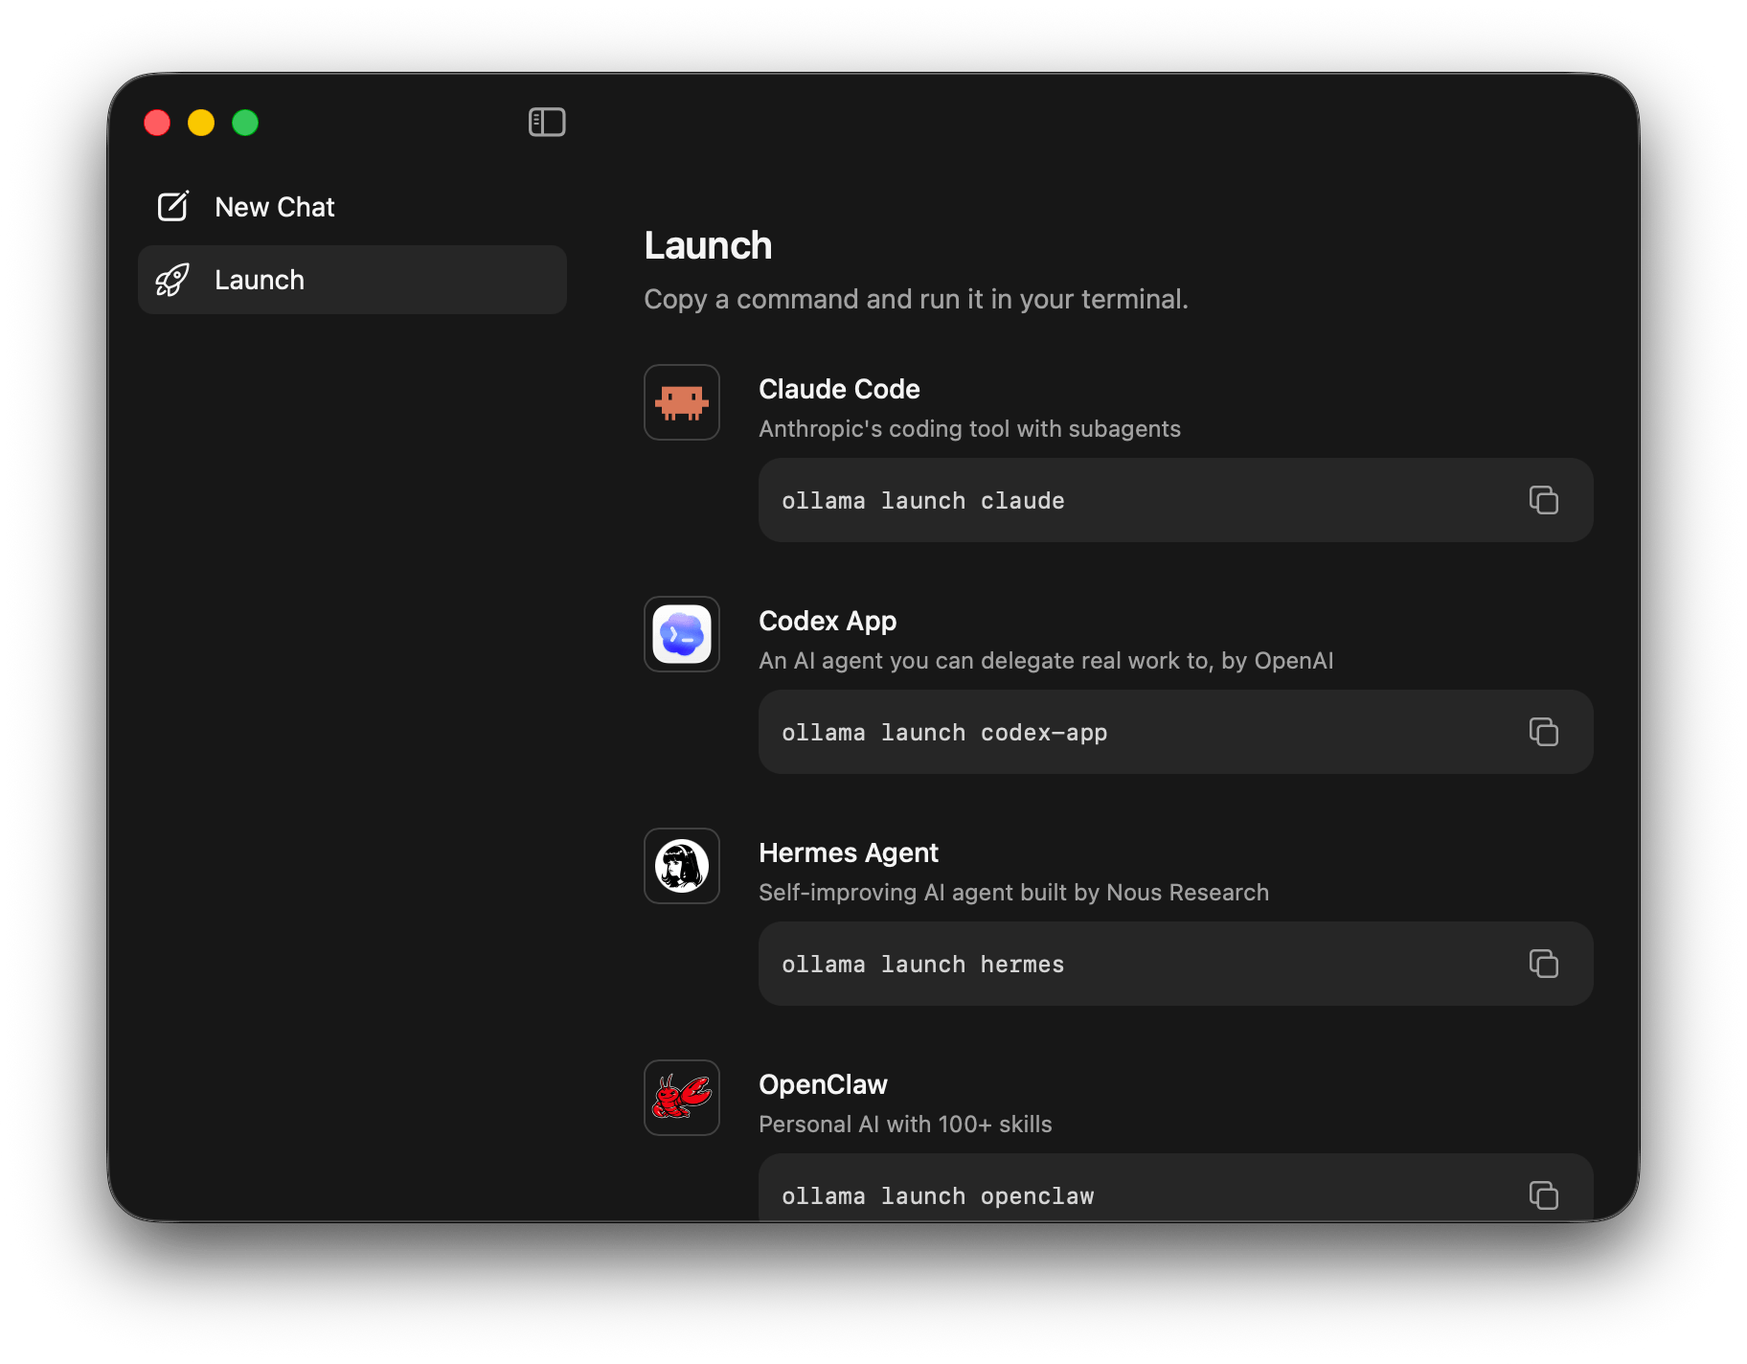The image size is (1747, 1364).
Task: Click the Claude Code app icon
Action: 682,402
